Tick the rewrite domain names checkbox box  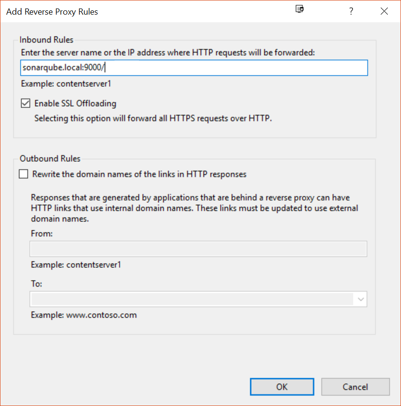pyautogui.click(x=24, y=174)
